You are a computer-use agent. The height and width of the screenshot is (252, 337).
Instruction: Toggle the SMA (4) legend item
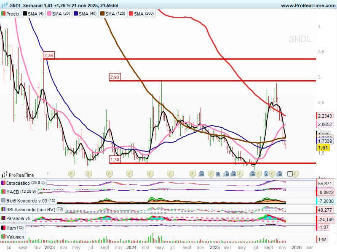(33, 13)
